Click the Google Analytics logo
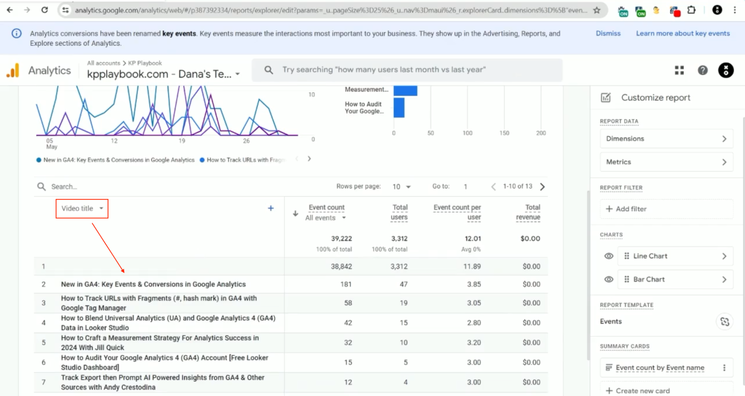 point(13,70)
